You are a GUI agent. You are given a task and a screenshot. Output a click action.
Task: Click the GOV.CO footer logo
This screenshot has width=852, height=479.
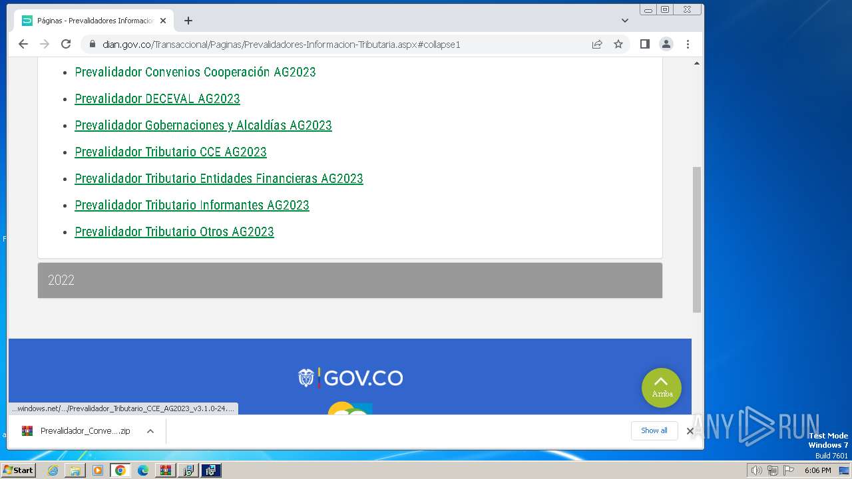point(350,378)
